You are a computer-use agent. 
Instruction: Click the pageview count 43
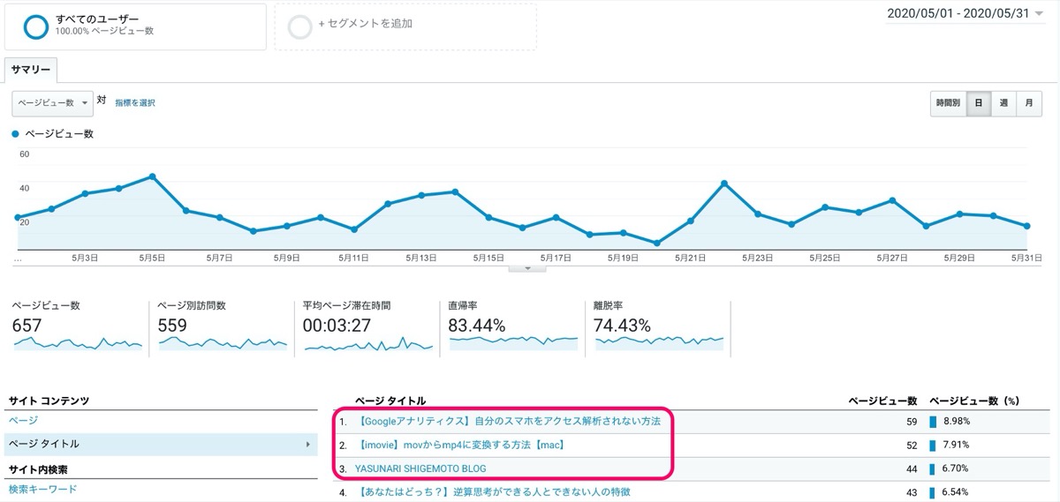(x=911, y=491)
